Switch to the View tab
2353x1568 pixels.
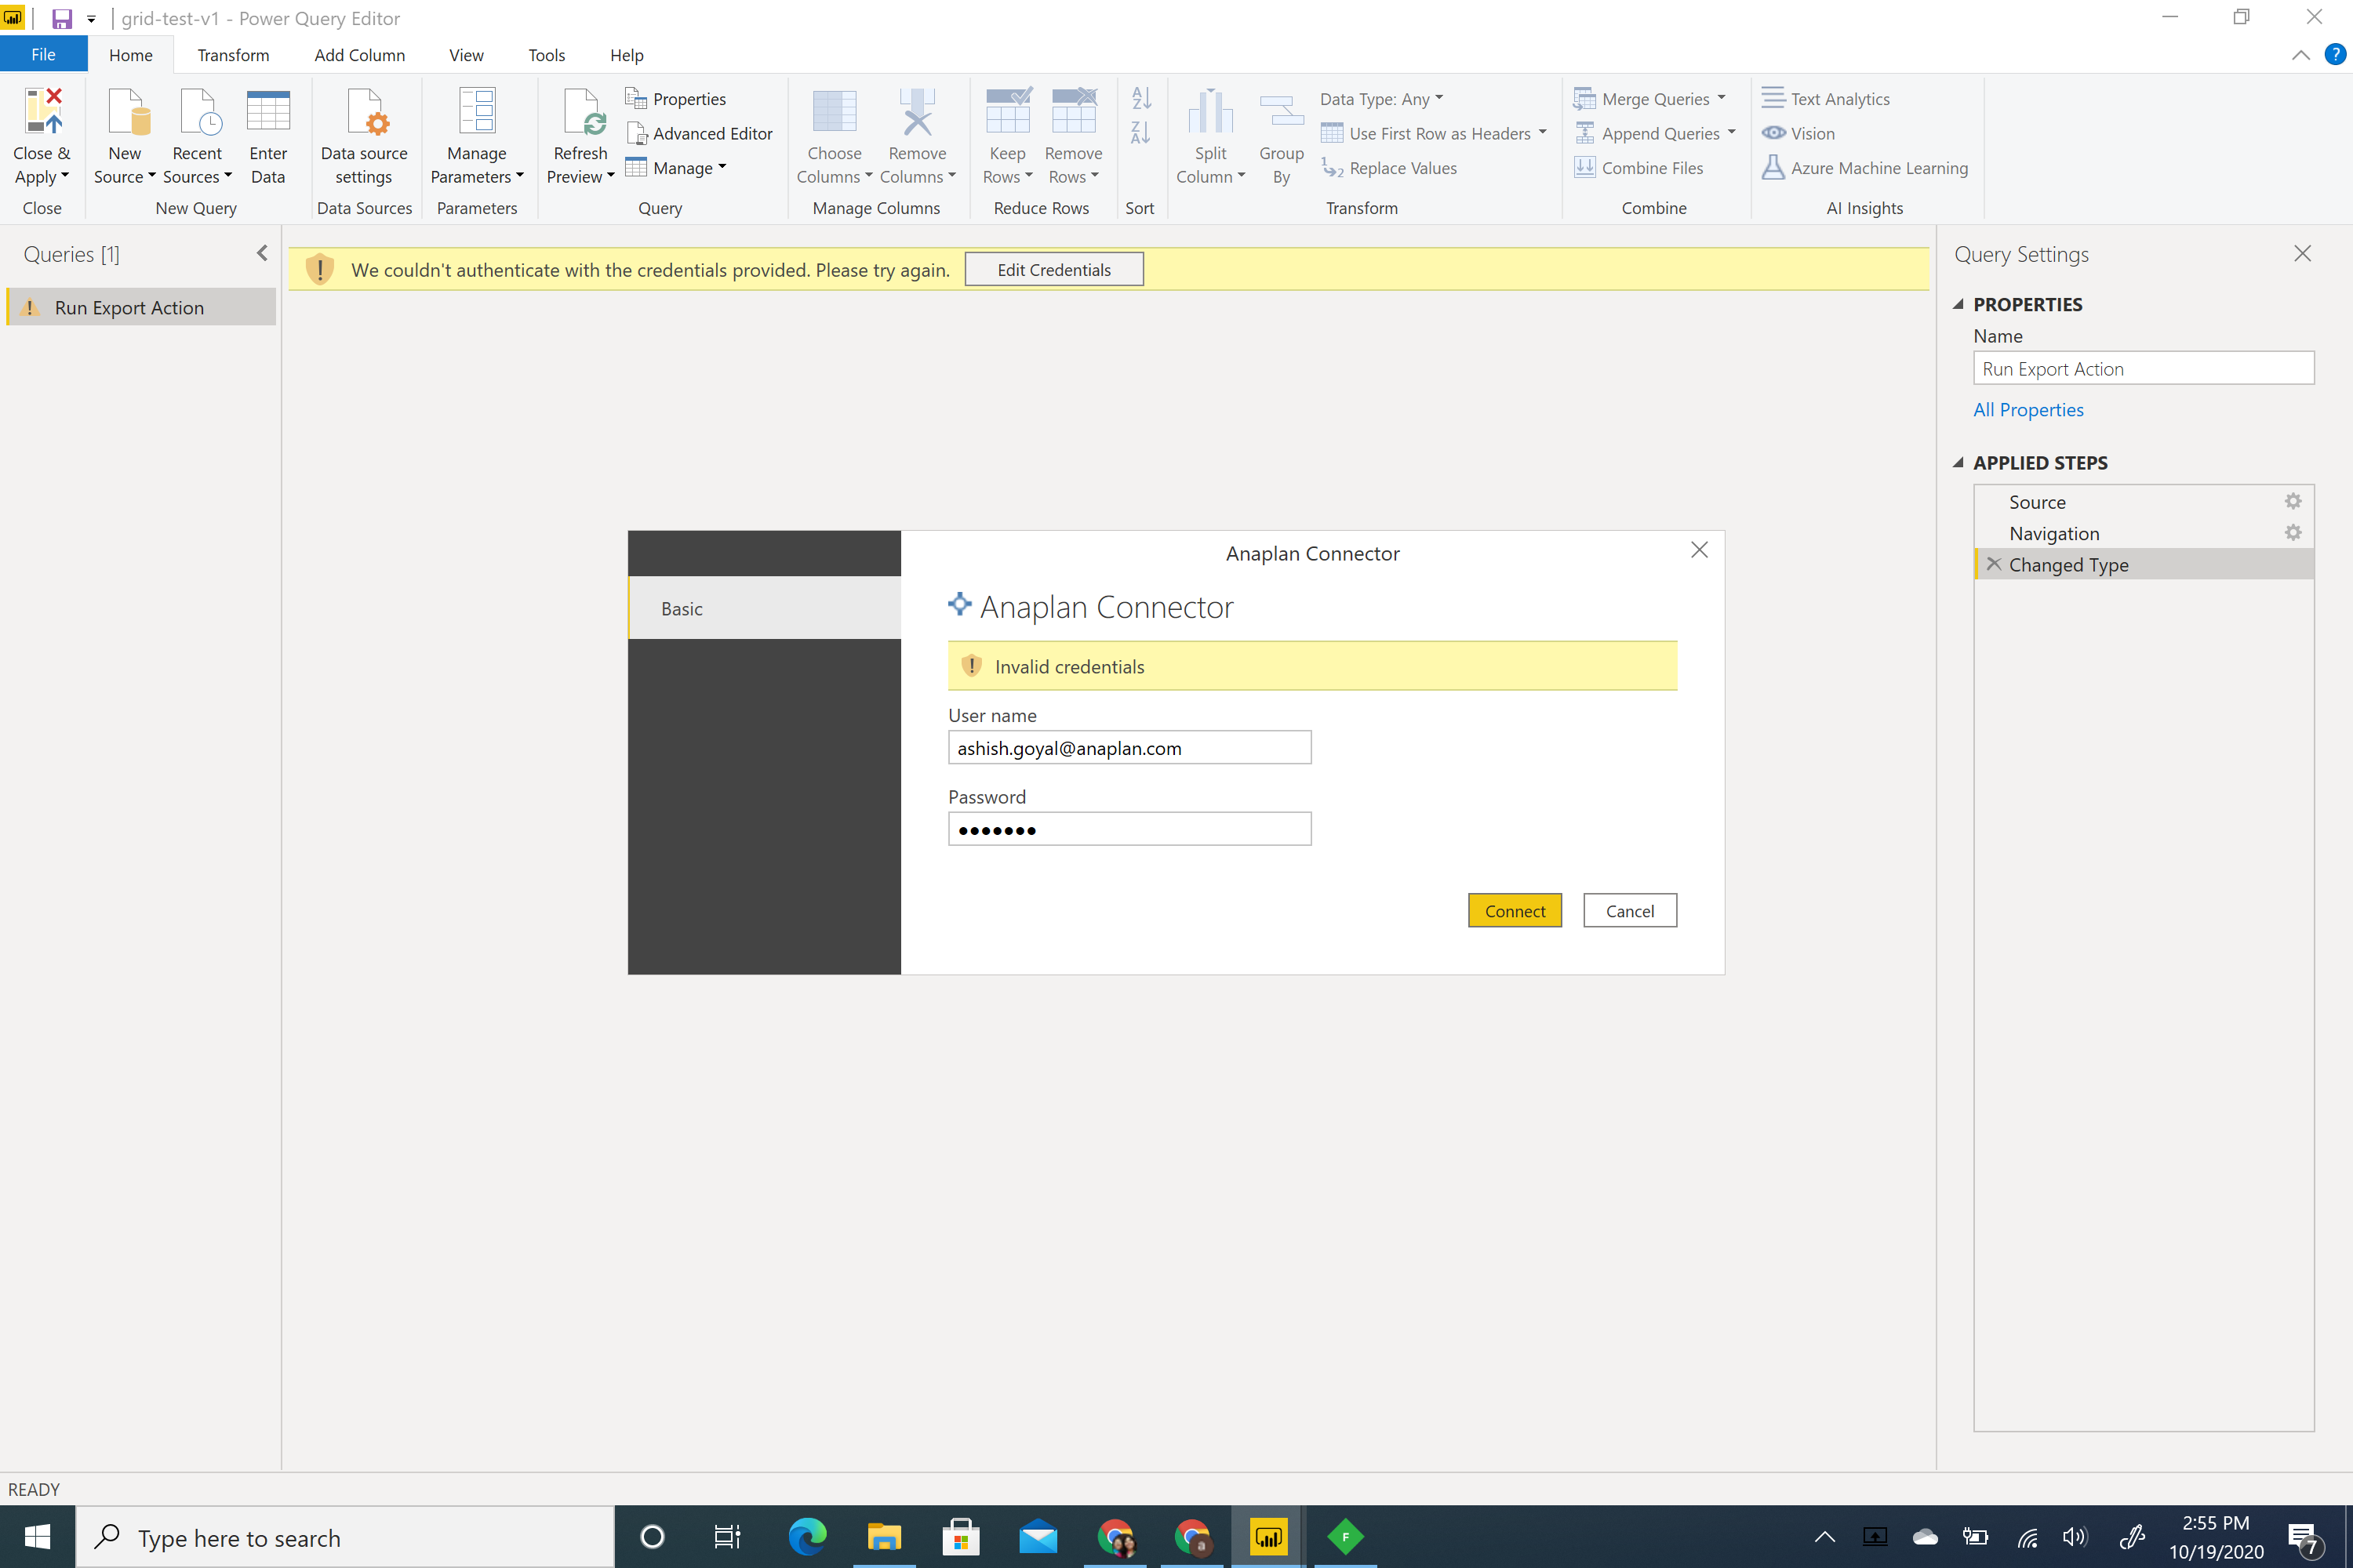pyautogui.click(x=466, y=55)
